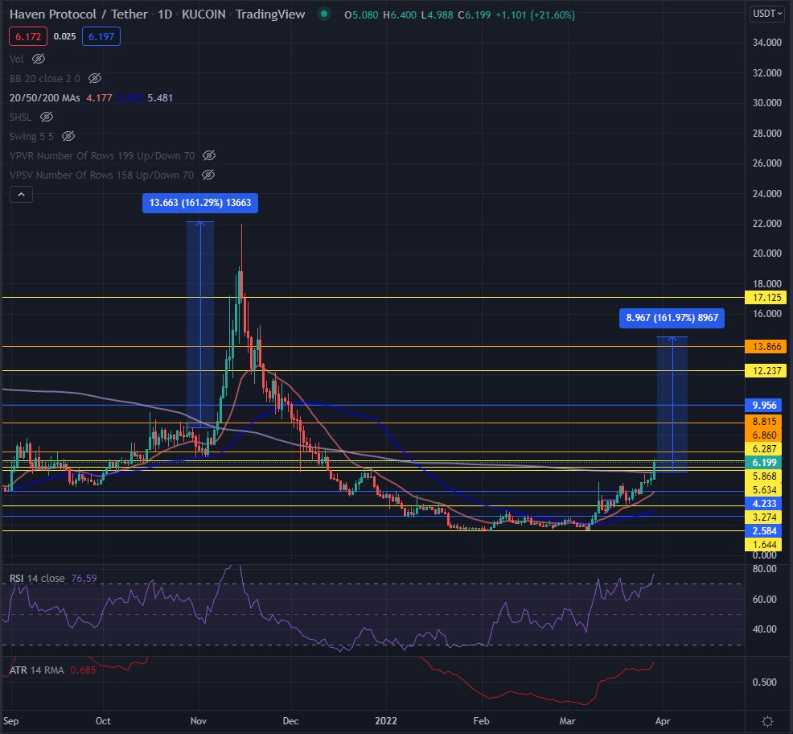The height and width of the screenshot is (734, 793).
Task: Select the 13.663 (161.29%) measurement label
Action: (x=200, y=203)
